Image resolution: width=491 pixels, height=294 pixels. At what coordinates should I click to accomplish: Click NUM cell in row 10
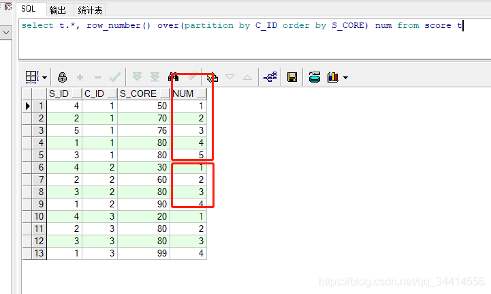[188, 216]
